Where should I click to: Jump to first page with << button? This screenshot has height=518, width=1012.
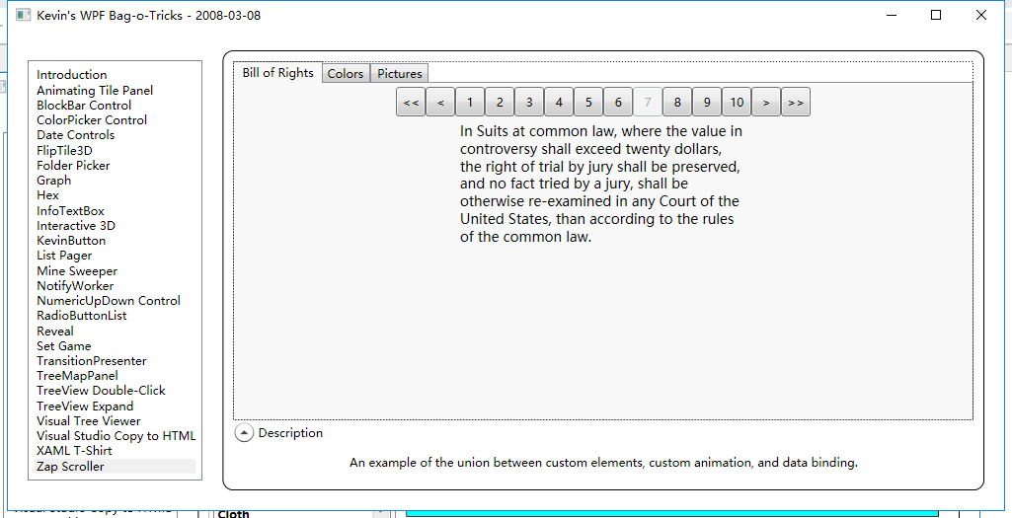coord(411,103)
